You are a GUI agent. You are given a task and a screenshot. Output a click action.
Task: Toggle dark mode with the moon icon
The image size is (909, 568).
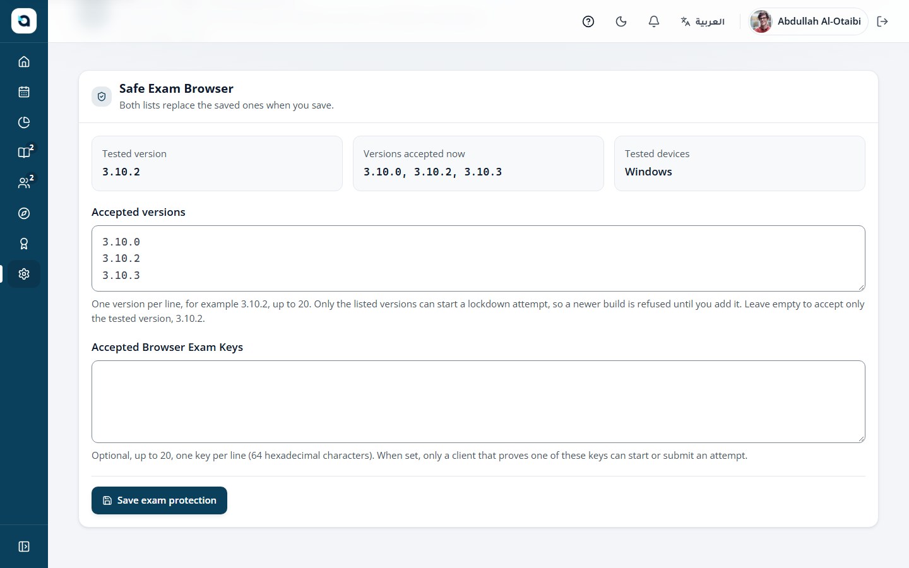[x=621, y=21]
